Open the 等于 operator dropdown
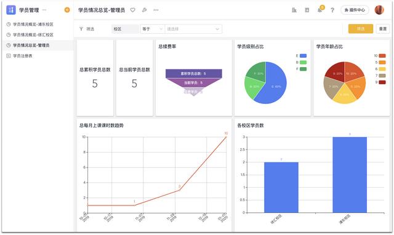 [x=152, y=29]
